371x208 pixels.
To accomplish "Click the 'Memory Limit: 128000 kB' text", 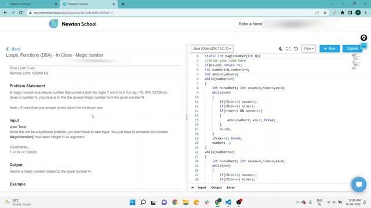I will [x=29, y=73].
